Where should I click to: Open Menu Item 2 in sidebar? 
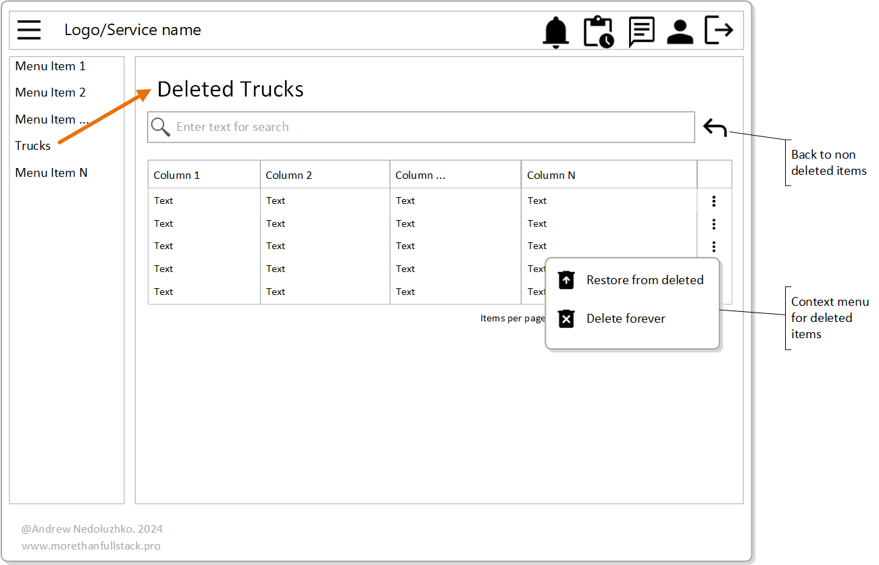[51, 92]
